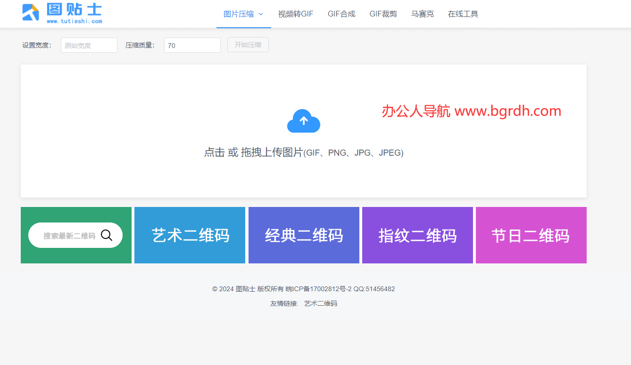Image resolution: width=631 pixels, height=365 pixels.
Task: Click the 图贴士 logo icon
Action: pyautogui.click(x=31, y=12)
